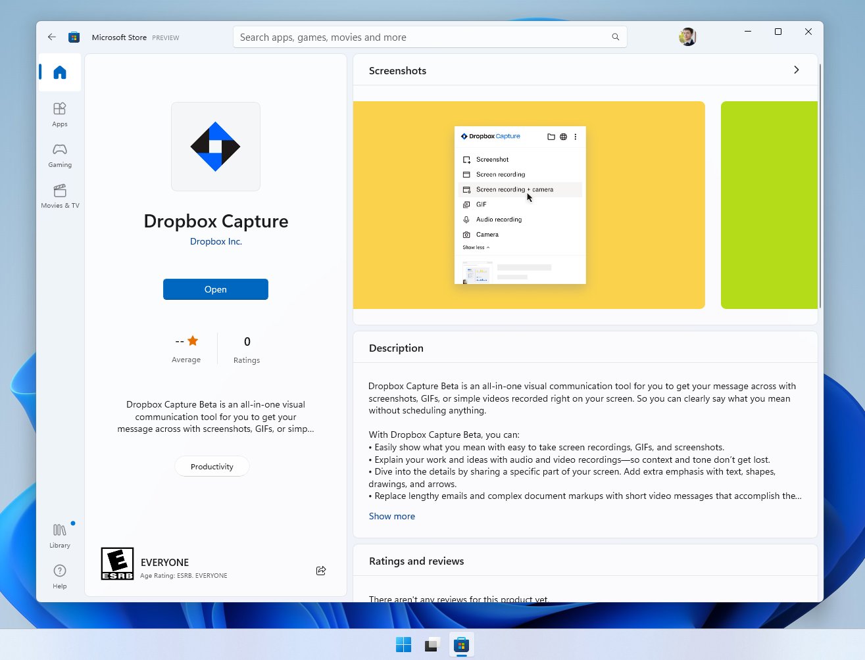Screen dimensions: 865x660
Task: Close the Microsoft Store window
Action: click(808, 32)
